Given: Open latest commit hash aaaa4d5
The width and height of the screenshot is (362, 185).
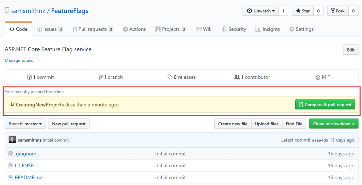Looking at the screenshot, I should 320,140.
